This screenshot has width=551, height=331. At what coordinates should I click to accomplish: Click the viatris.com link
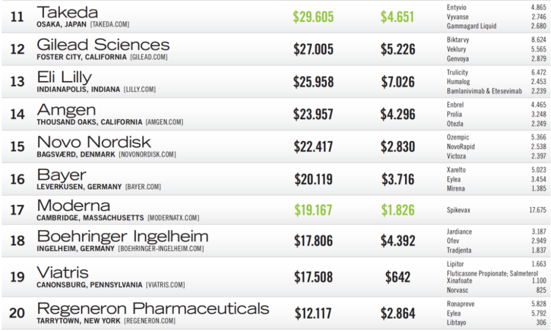pyautogui.click(x=165, y=285)
